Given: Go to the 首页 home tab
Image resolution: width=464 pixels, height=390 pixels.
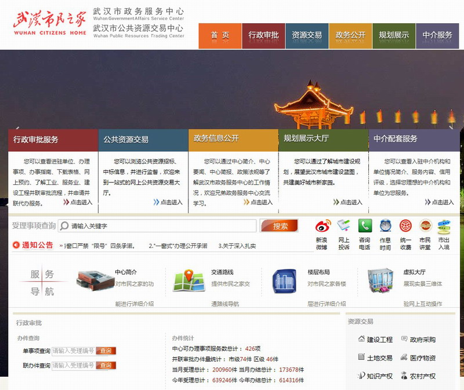Looking at the screenshot, I should [x=220, y=35].
